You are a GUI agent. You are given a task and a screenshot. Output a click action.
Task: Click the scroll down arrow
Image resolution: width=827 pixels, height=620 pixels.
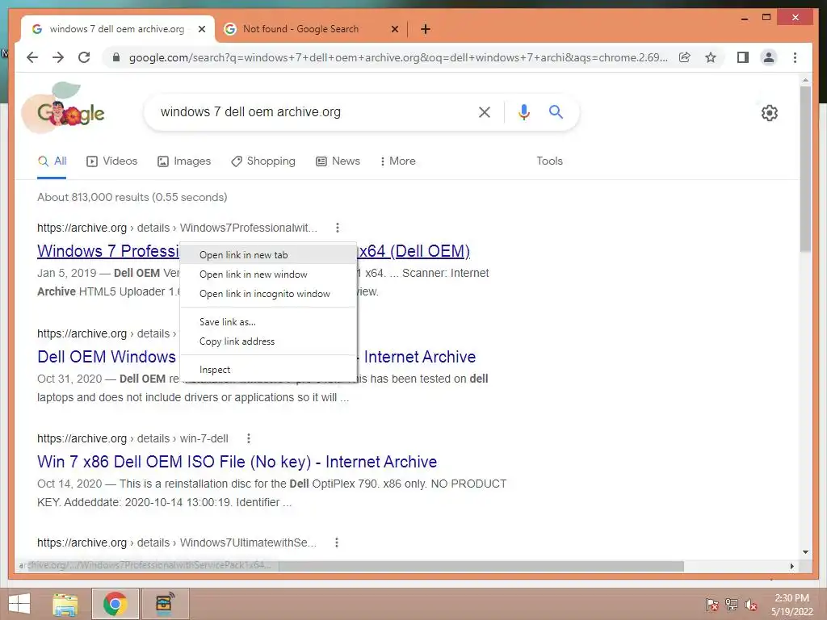point(805,552)
